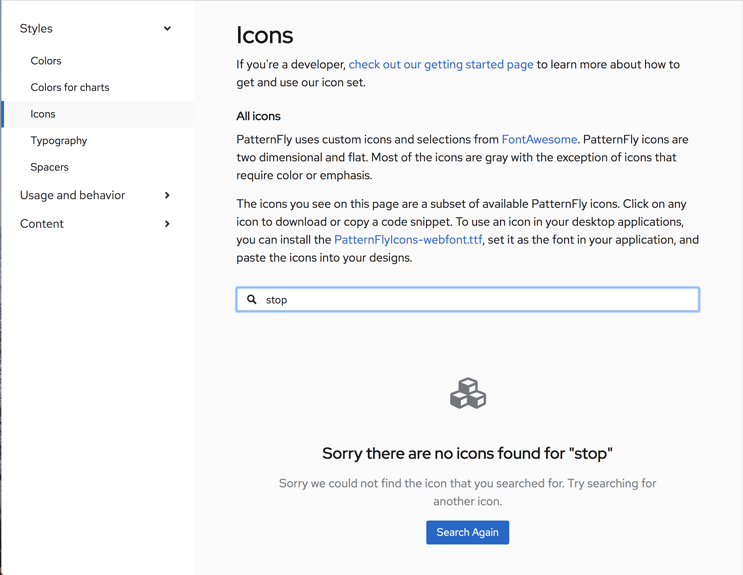
Task: Click the Content section label
Action: click(x=42, y=224)
